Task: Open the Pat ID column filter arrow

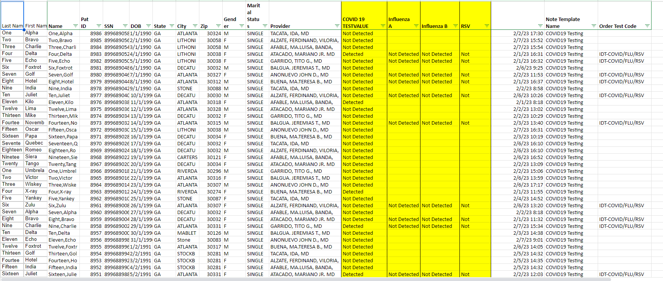Action: 99,26
